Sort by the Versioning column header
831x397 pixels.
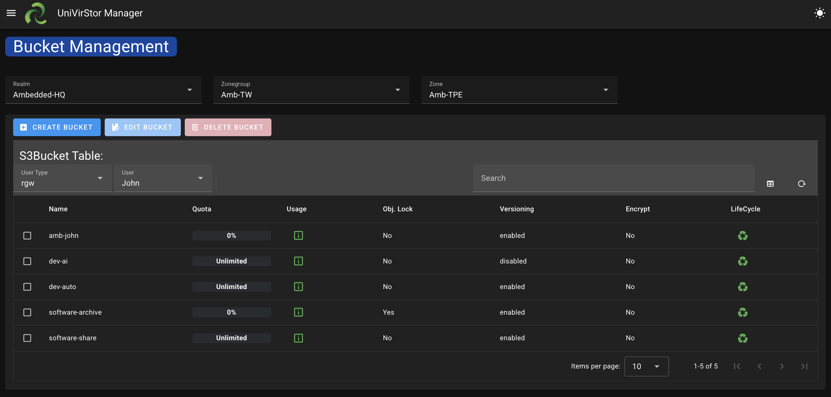(517, 209)
